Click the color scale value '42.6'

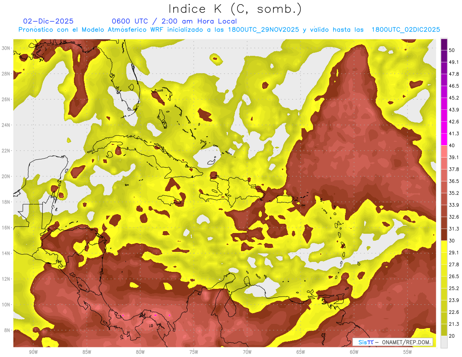click(x=454, y=122)
